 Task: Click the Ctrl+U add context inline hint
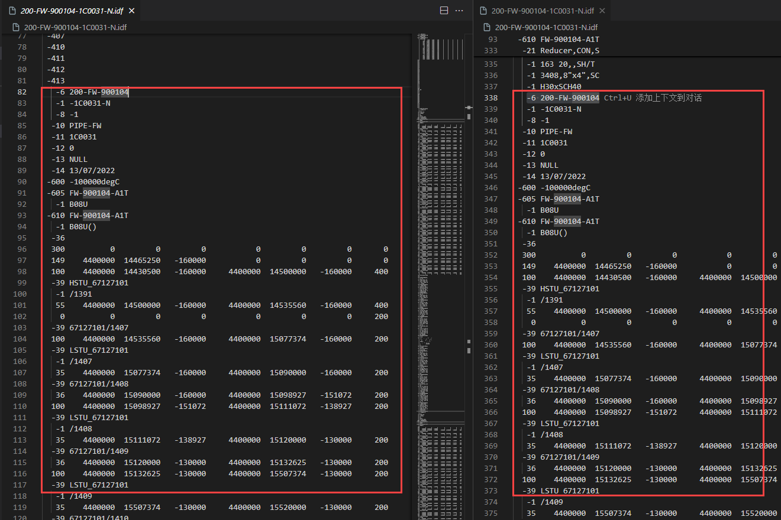click(653, 98)
